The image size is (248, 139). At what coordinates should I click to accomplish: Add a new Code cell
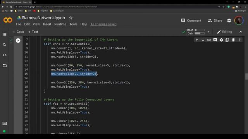pyautogui.click(x=18, y=32)
